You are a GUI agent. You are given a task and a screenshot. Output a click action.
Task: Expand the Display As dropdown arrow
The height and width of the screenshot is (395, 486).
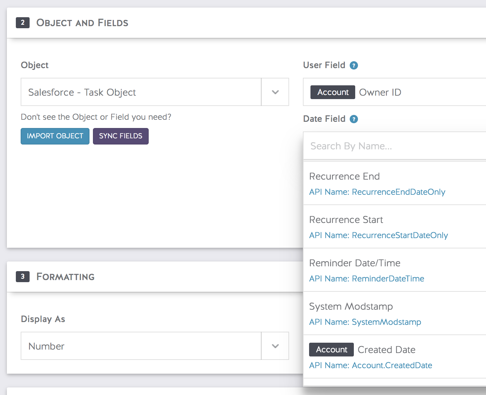pyautogui.click(x=275, y=346)
